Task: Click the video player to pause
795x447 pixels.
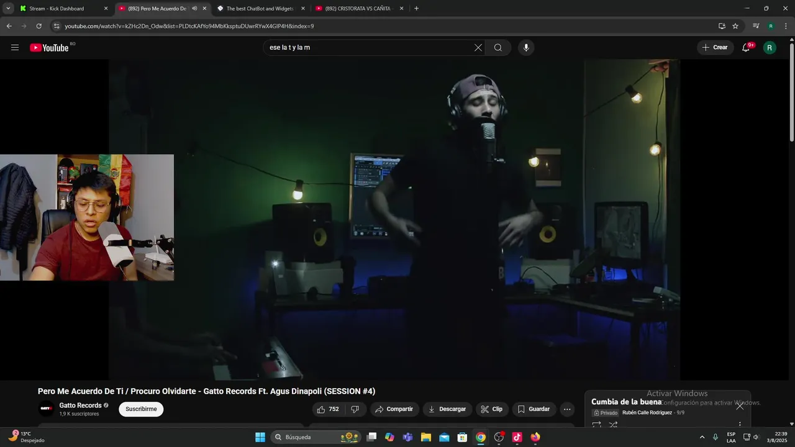Action: [394, 220]
